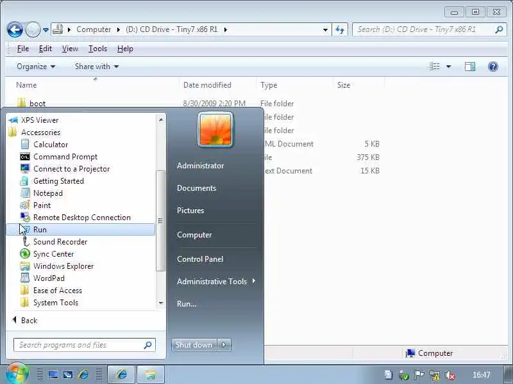Image resolution: width=513 pixels, height=384 pixels.
Task: Open Explorer Help question mark icon
Action: (492, 67)
